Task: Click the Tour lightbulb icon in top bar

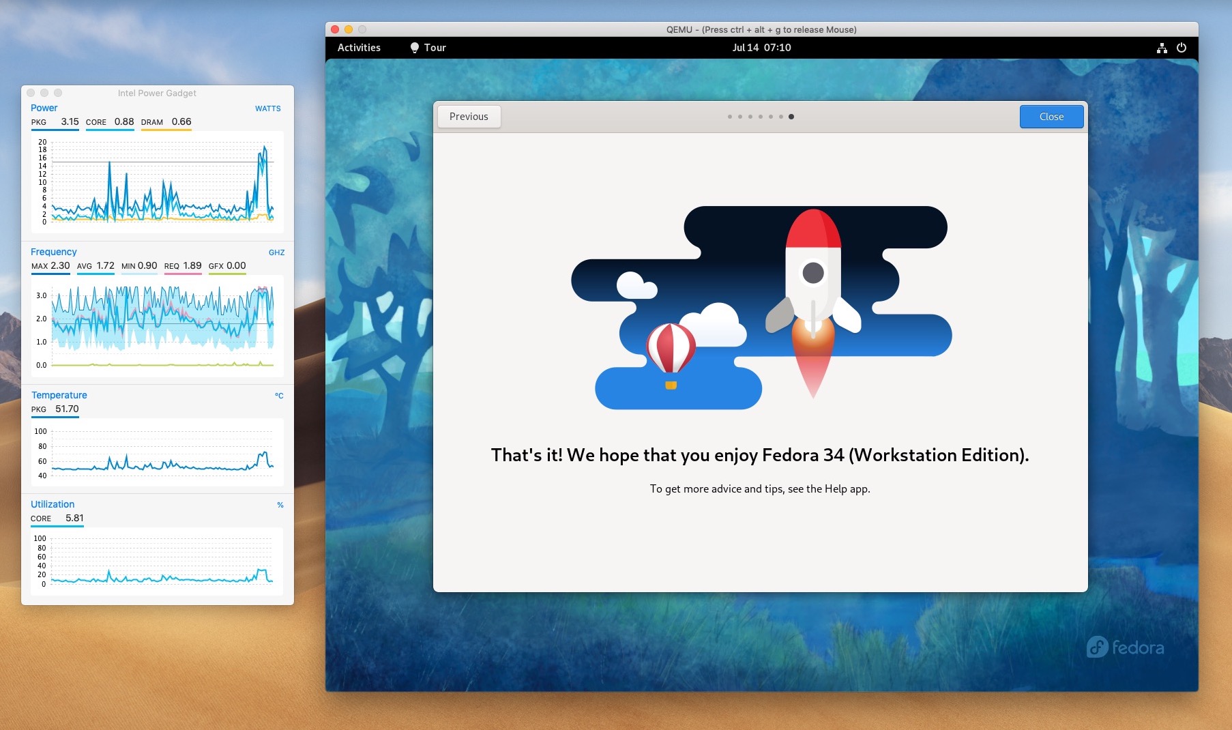Action: [414, 48]
